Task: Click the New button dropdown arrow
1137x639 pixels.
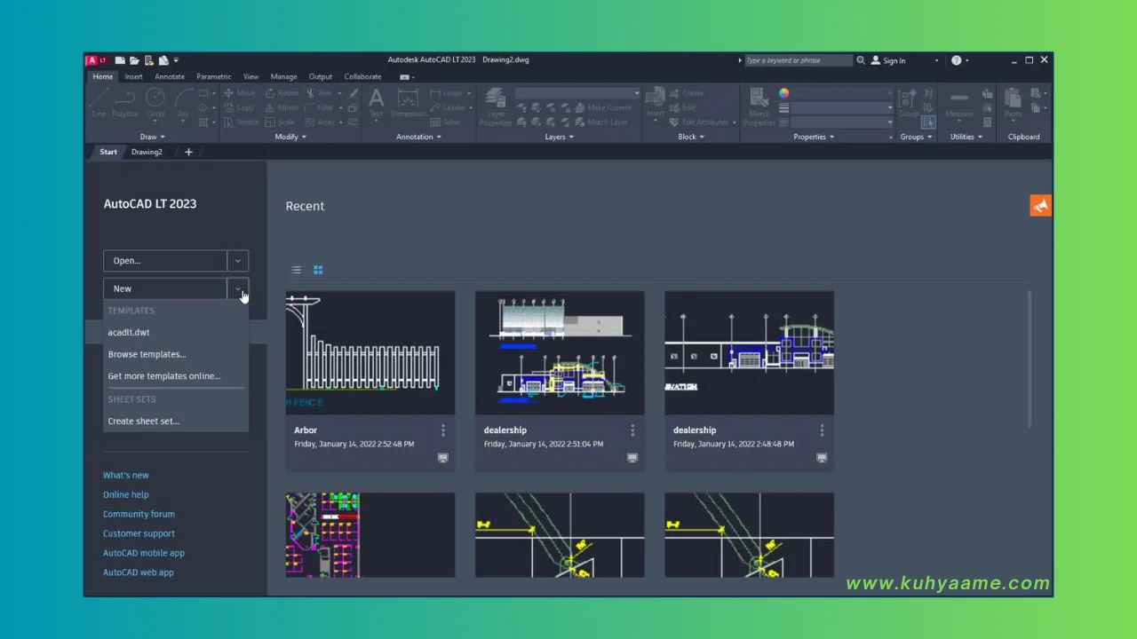Action: (x=237, y=288)
